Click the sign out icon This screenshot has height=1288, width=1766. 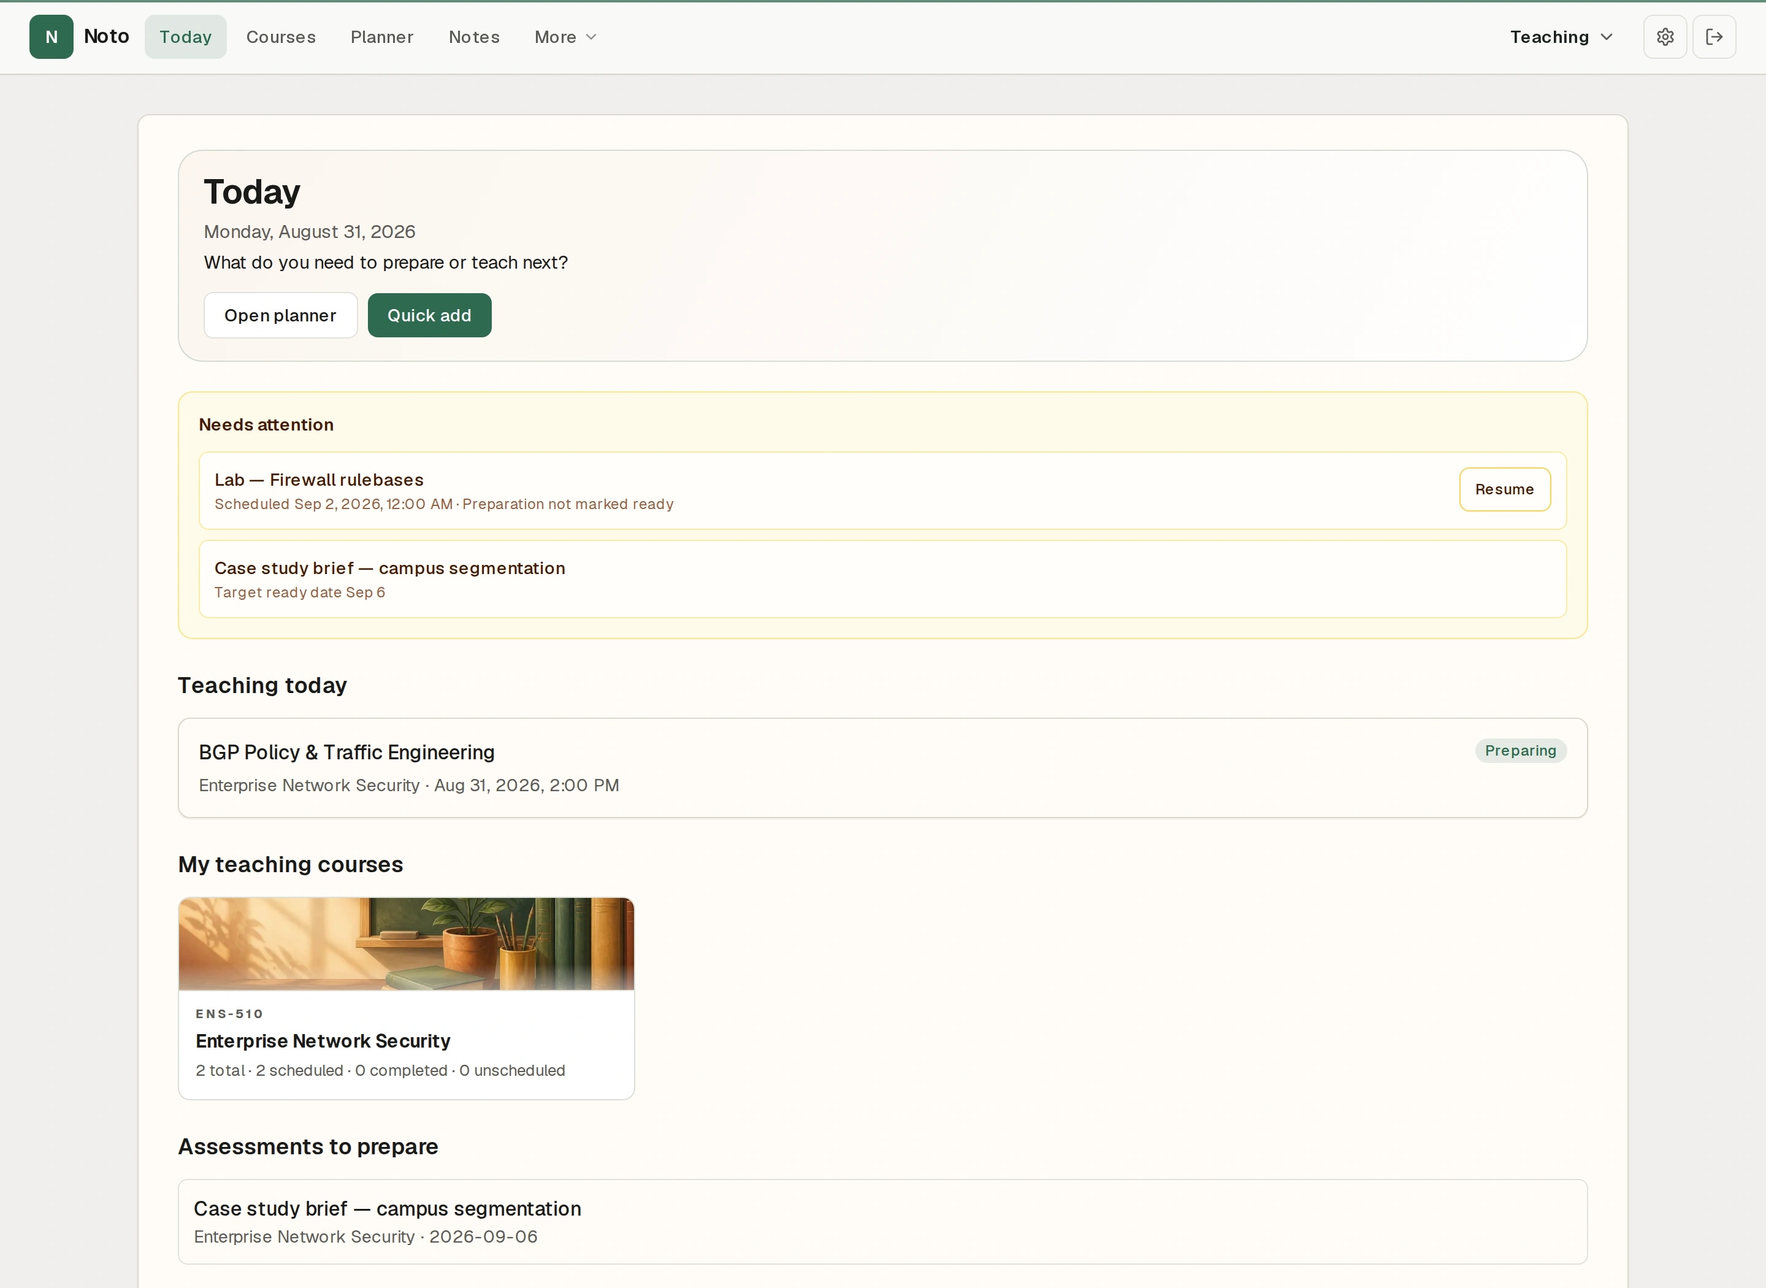click(1714, 37)
